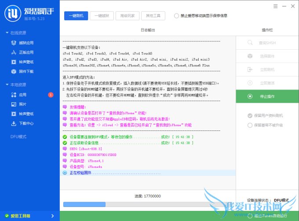
Task: Select the 正在校验固件 log row
Action: point(148,173)
